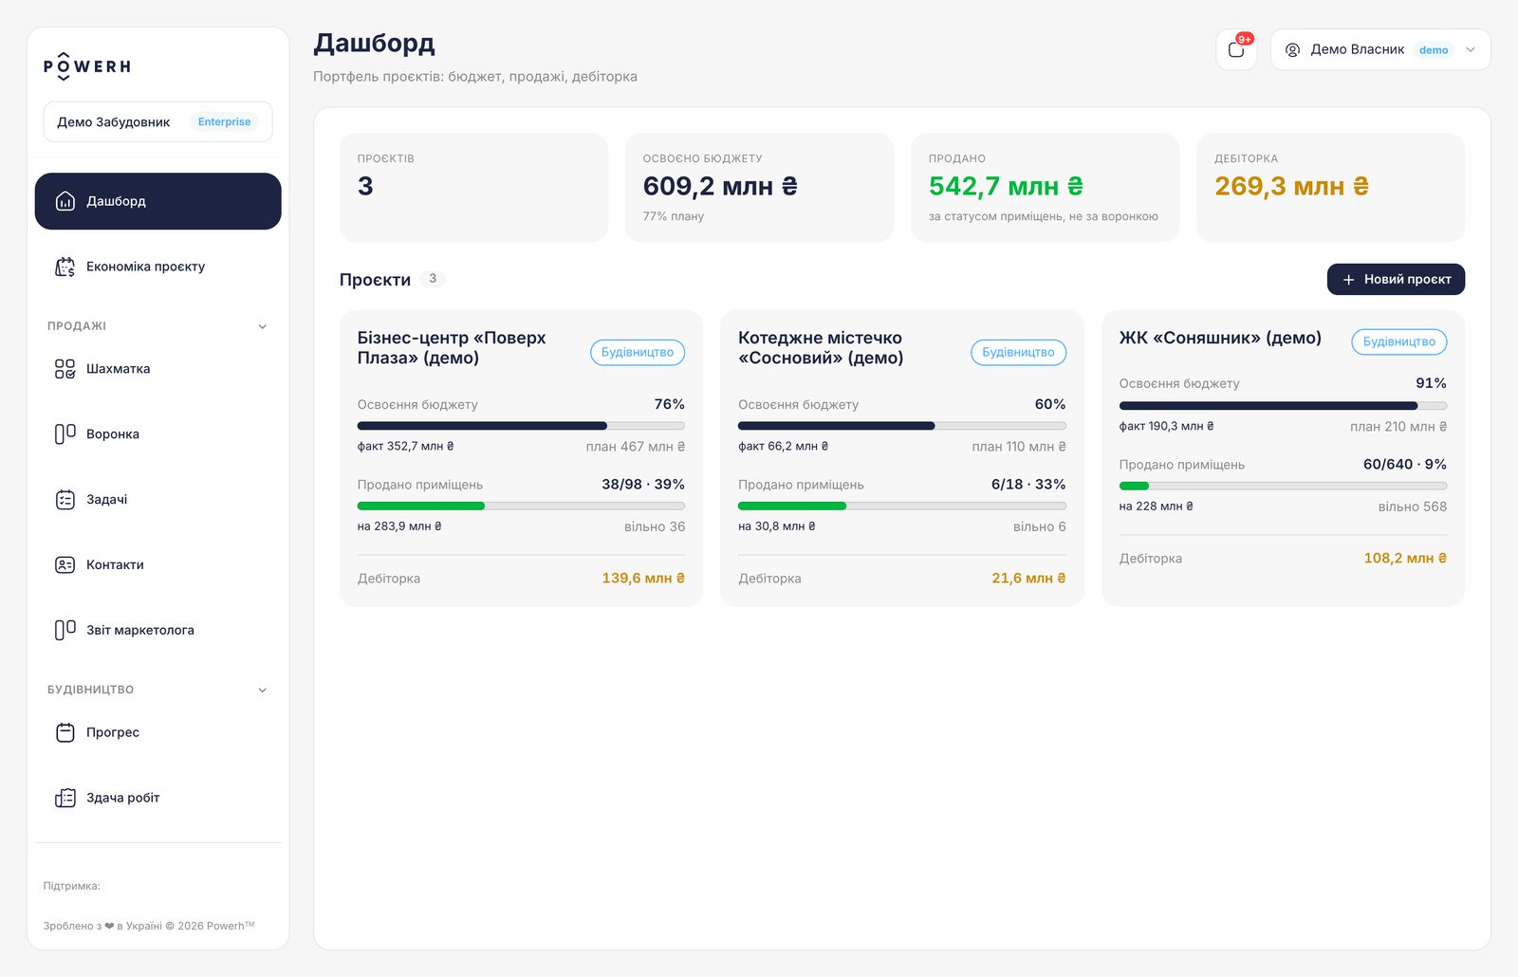The image size is (1518, 977).
Task: Open Звіт маркетолога page
Action: [x=157, y=630]
